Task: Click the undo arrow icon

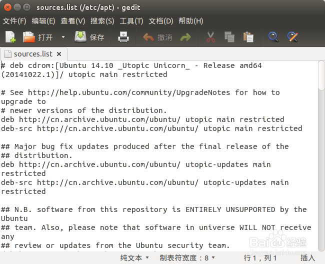Action: pos(148,37)
